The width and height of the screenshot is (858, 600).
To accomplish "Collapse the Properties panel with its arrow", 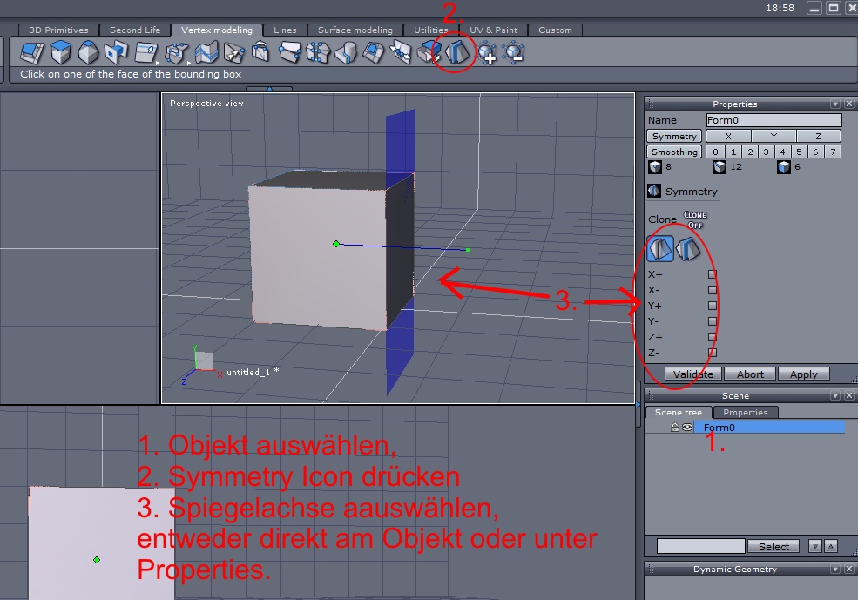I will point(835,104).
